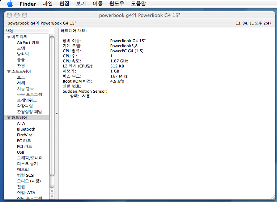
Task: Open the 보기 menu
Action: pyautogui.click(x=81, y=4)
